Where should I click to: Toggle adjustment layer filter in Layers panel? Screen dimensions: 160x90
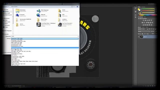tap(149, 29)
